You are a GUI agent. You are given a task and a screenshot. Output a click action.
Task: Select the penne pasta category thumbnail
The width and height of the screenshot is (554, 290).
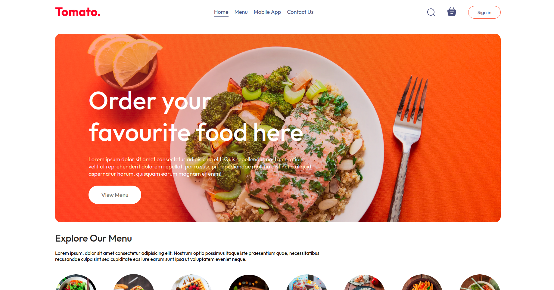pos(422,282)
